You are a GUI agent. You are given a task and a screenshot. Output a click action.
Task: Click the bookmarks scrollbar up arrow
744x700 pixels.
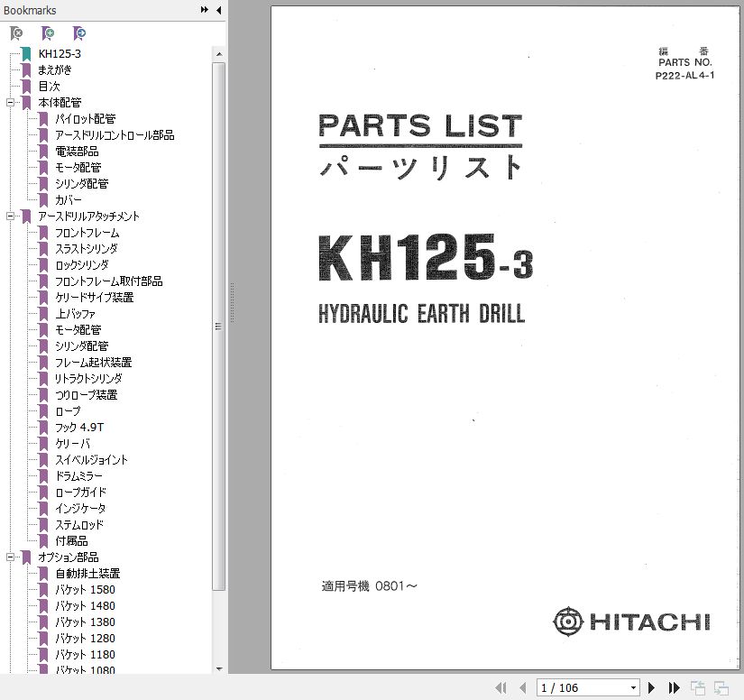[x=219, y=55]
